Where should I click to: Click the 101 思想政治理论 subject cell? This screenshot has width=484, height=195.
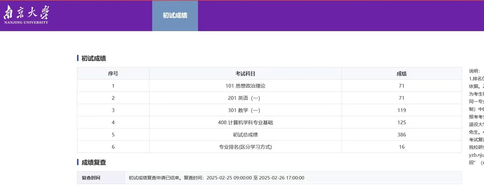245,86
